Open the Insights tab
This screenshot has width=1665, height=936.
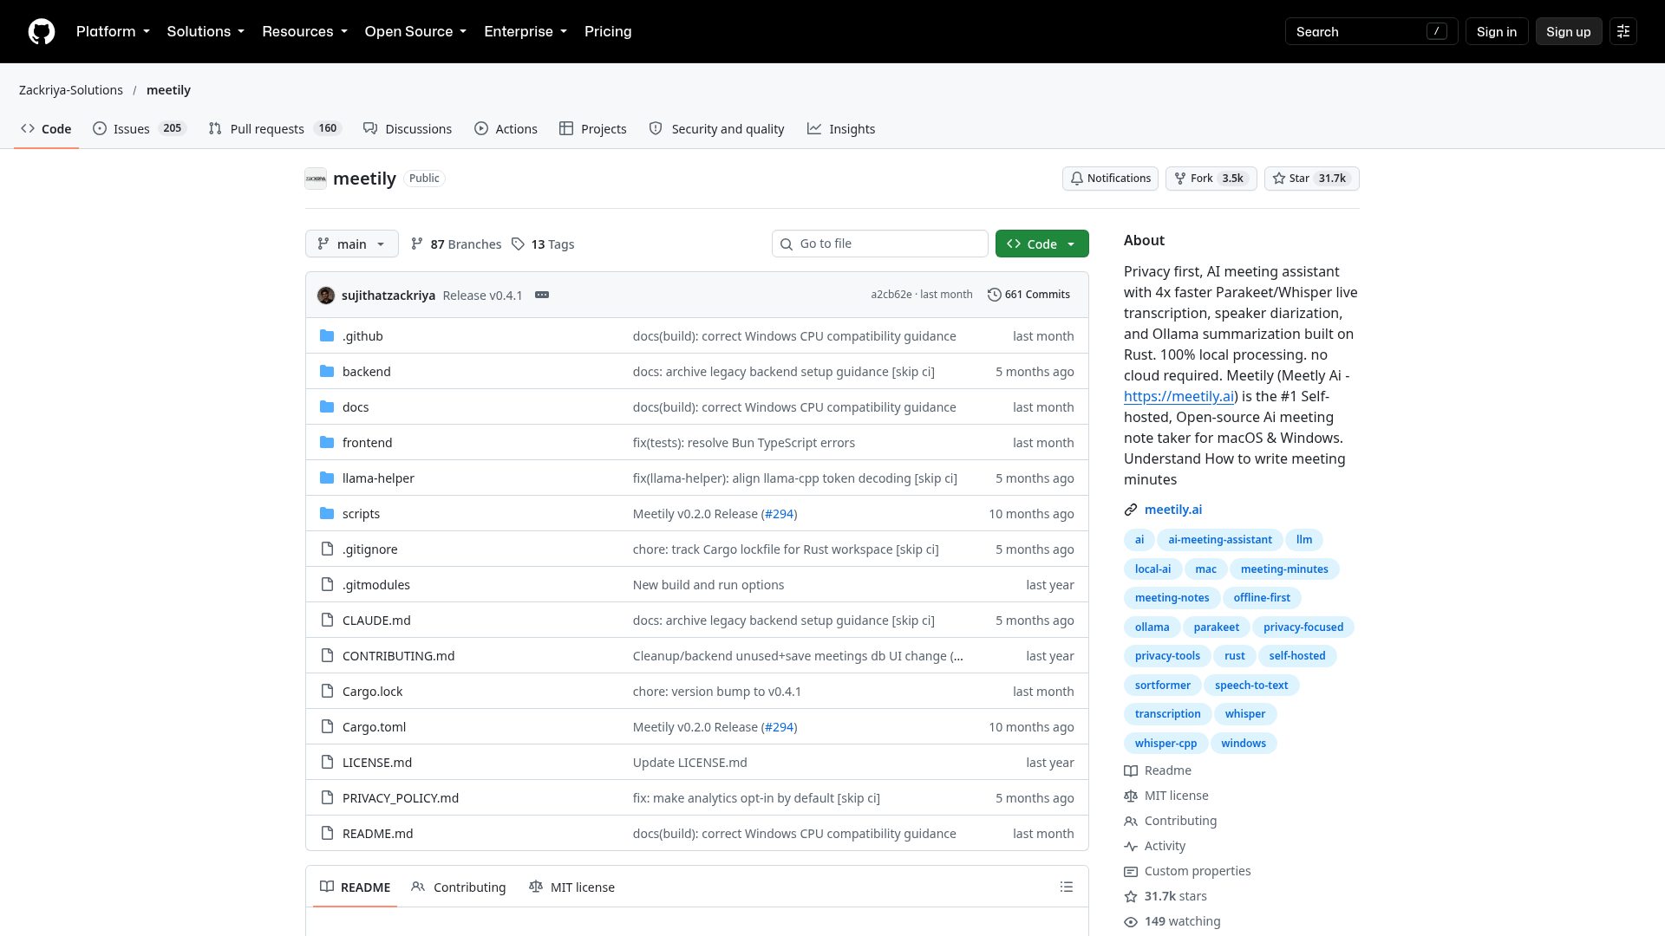click(x=841, y=128)
